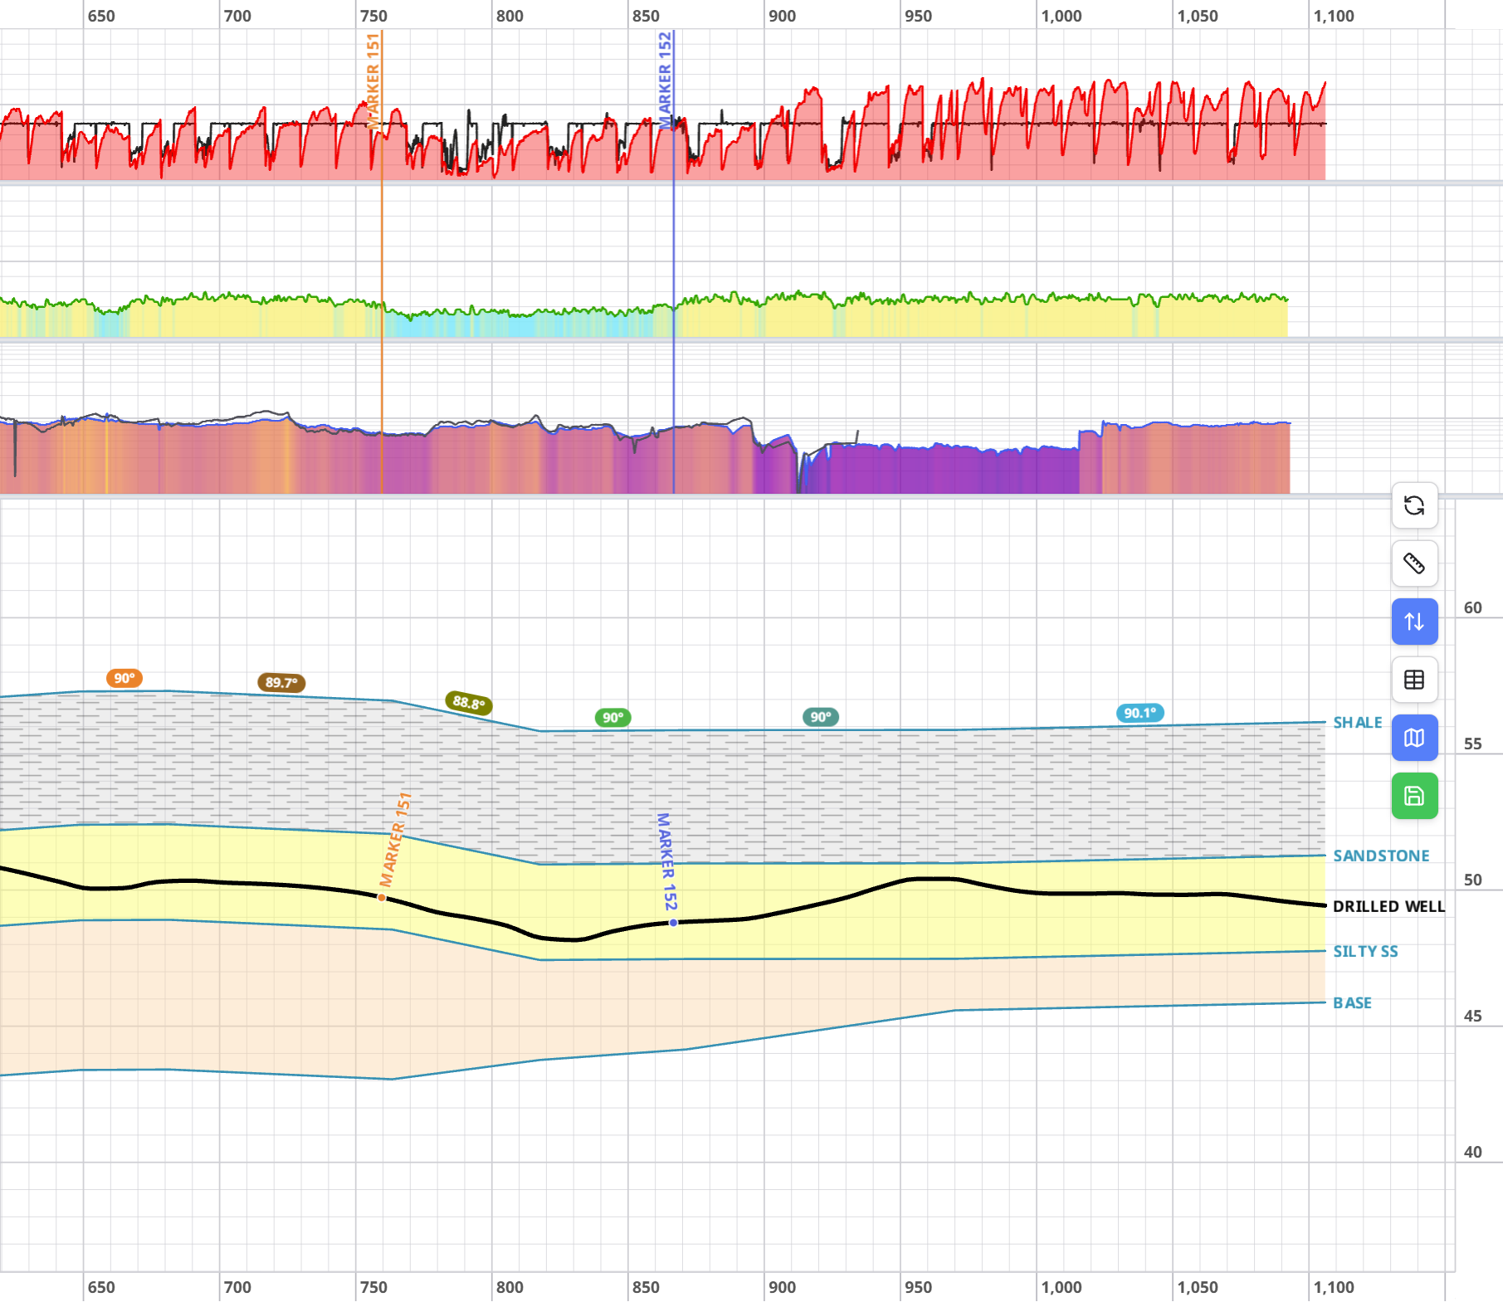
Task: Click MARKER 152 label on top track
Action: point(665,80)
